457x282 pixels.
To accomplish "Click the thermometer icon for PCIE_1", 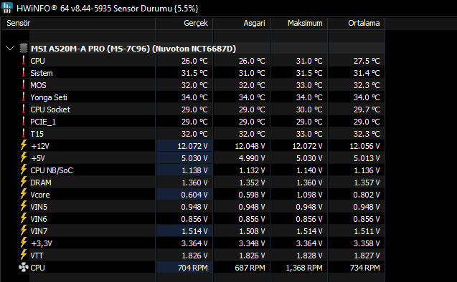I will pyautogui.click(x=24, y=121).
